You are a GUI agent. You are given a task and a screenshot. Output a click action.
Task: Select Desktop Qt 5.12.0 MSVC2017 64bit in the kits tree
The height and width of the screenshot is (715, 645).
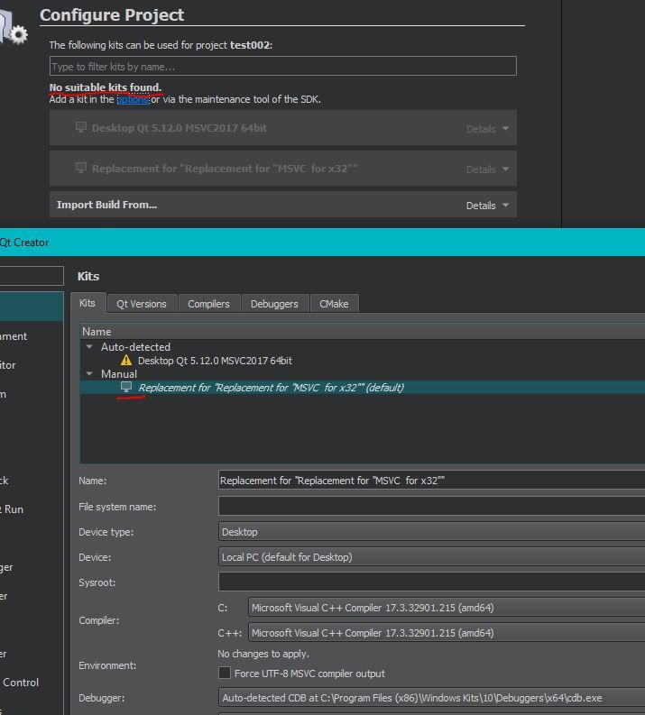pos(215,361)
